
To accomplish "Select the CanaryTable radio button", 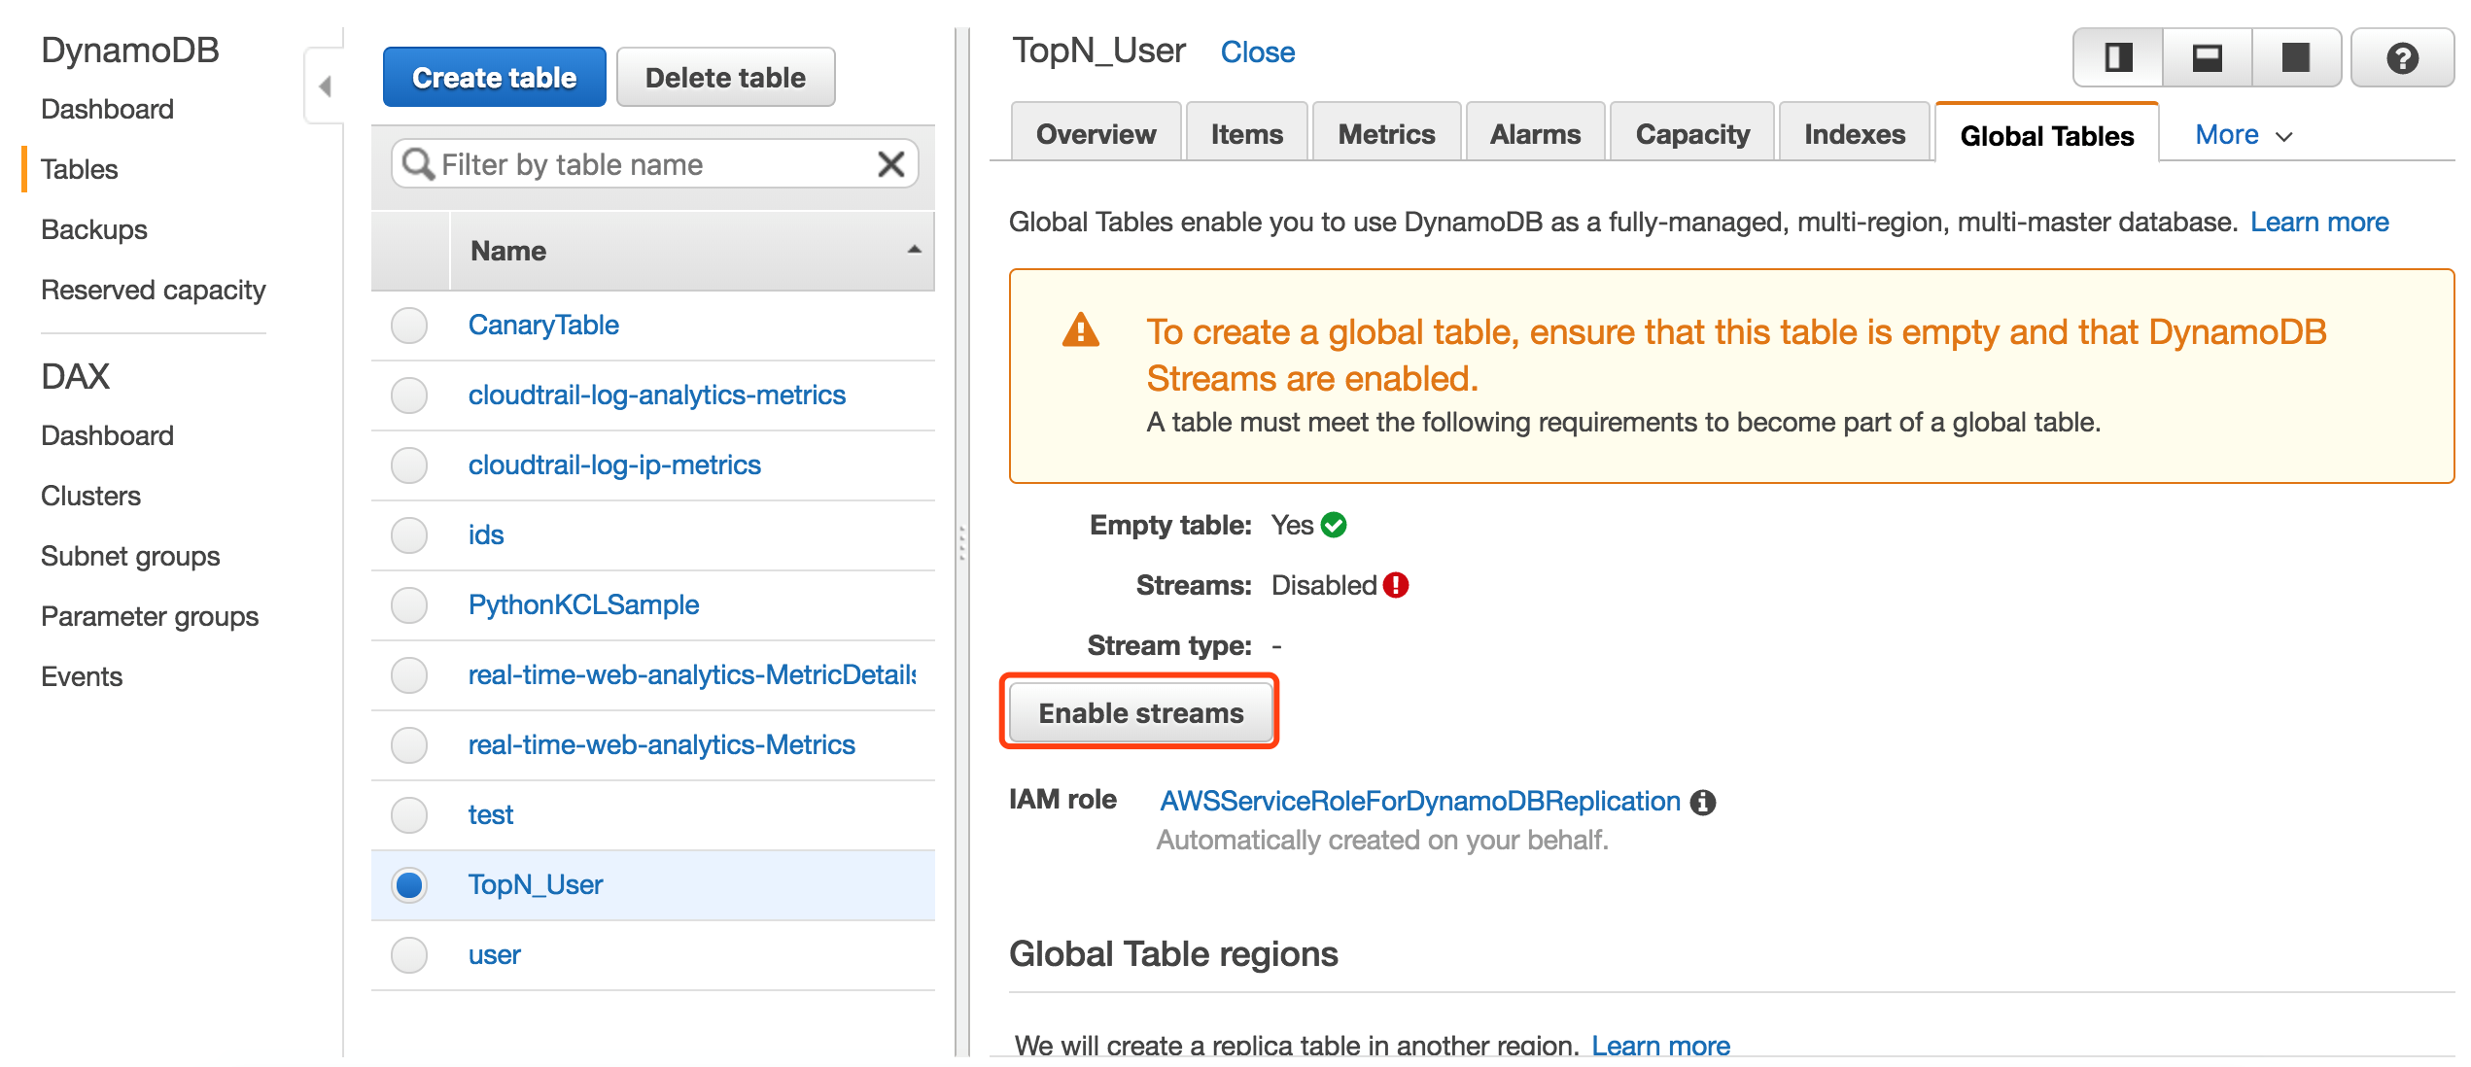I will [409, 326].
